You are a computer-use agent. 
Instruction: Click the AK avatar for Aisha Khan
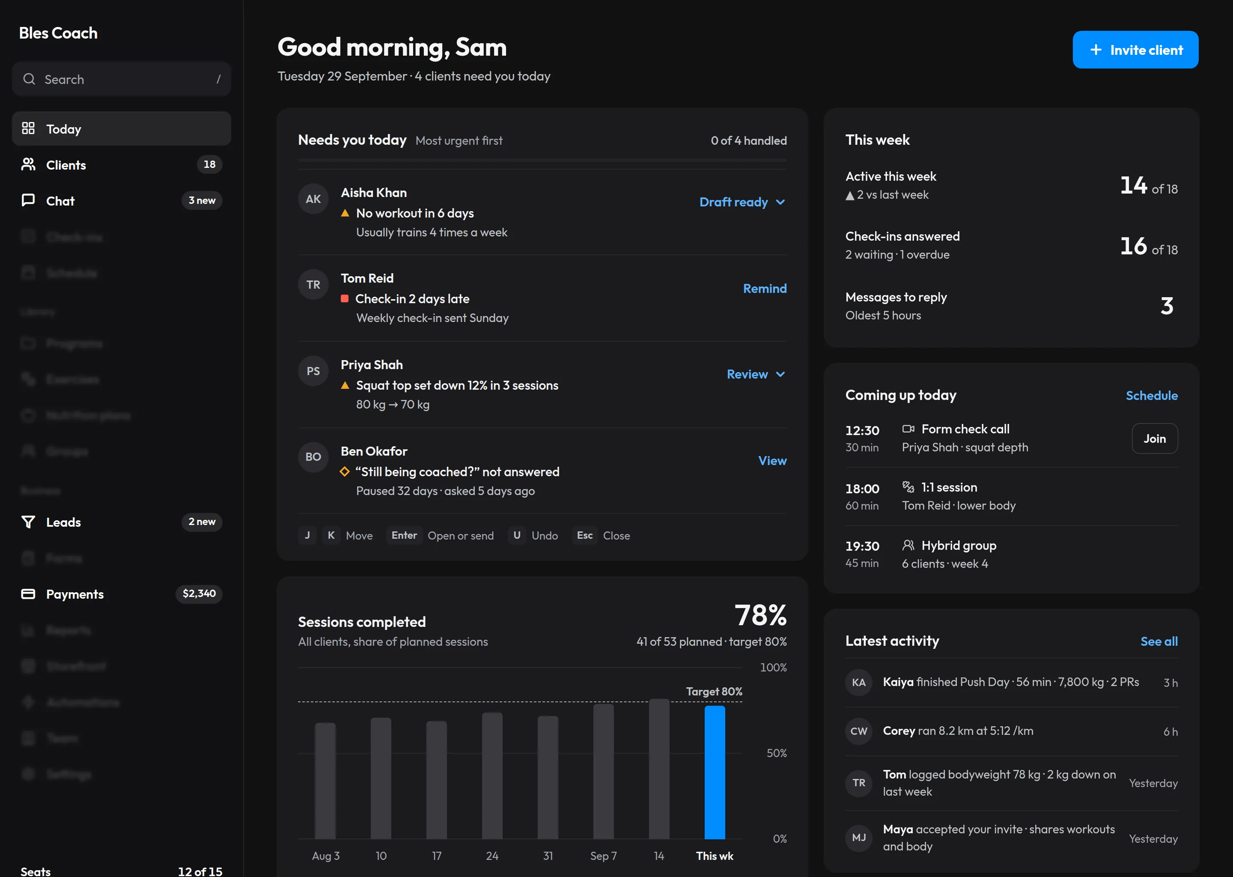point(313,199)
